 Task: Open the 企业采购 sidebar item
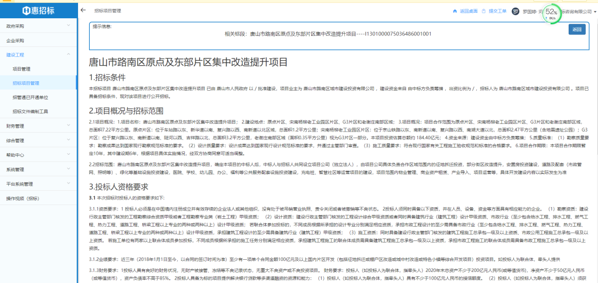[16, 40]
